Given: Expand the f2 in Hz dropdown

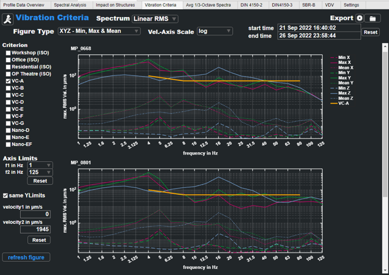Looking at the screenshot, I should [40, 173].
